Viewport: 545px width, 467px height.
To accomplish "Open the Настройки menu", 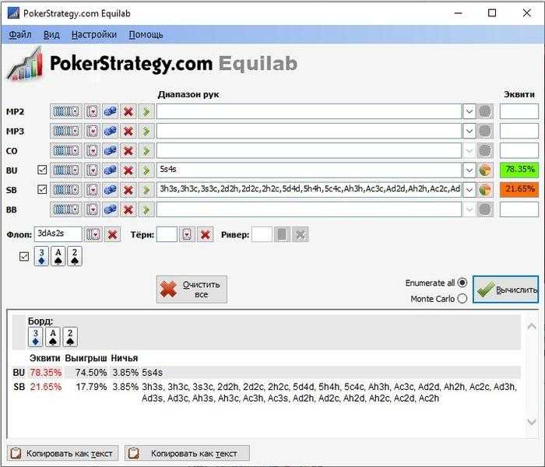I will click(94, 35).
